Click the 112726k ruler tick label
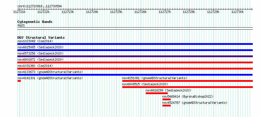The width and height of the screenshot is (261, 117). [x=140, y=12]
